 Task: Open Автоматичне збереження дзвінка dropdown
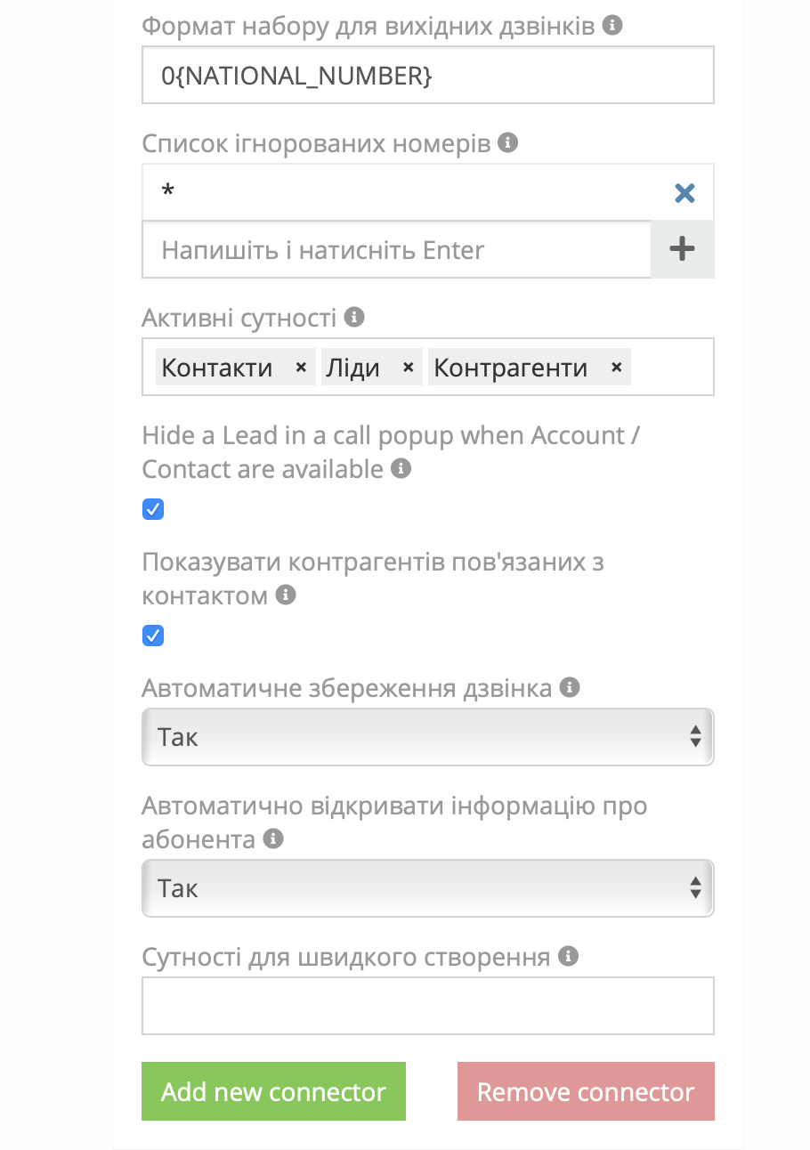(427, 737)
